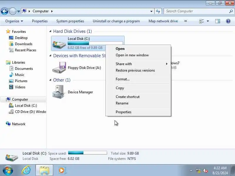Select Computer in the navigation pane

(20, 99)
